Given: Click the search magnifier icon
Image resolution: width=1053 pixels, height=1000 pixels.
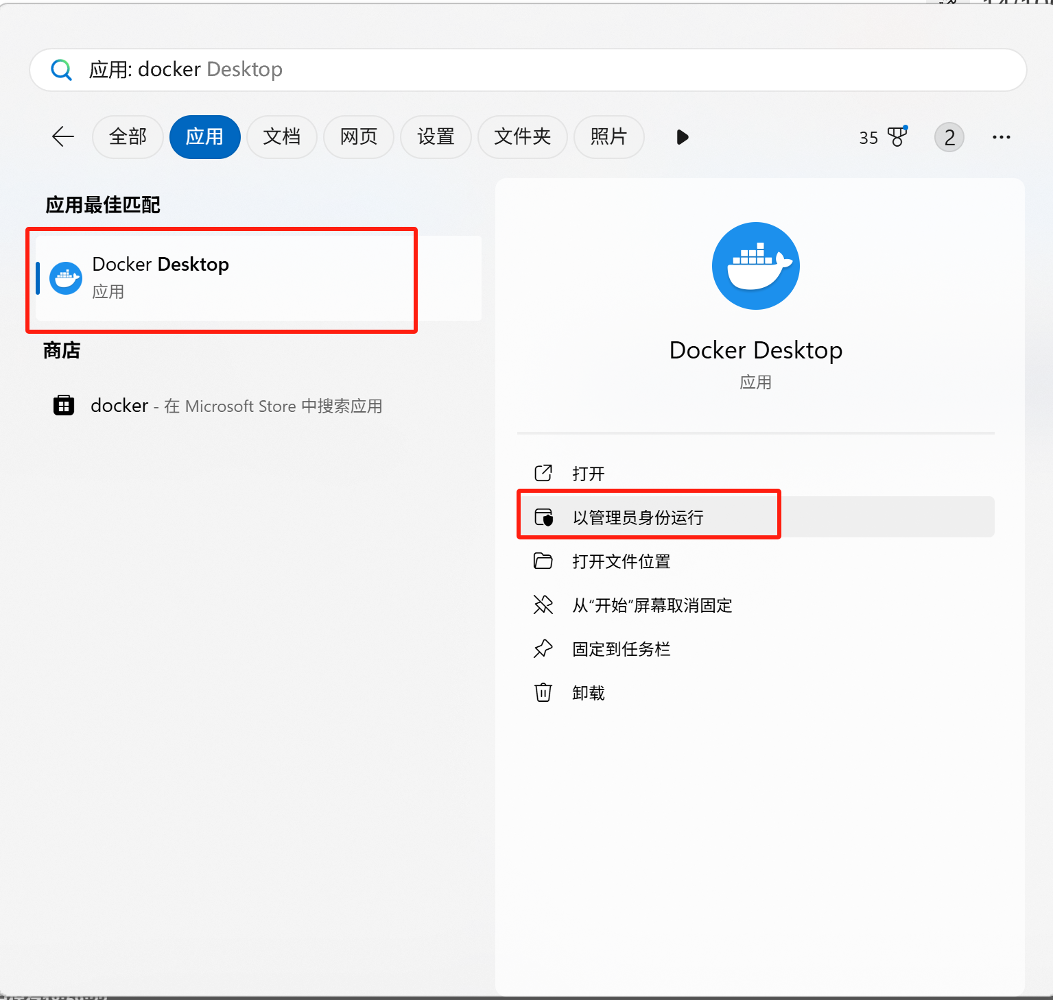Looking at the screenshot, I should (x=61, y=70).
